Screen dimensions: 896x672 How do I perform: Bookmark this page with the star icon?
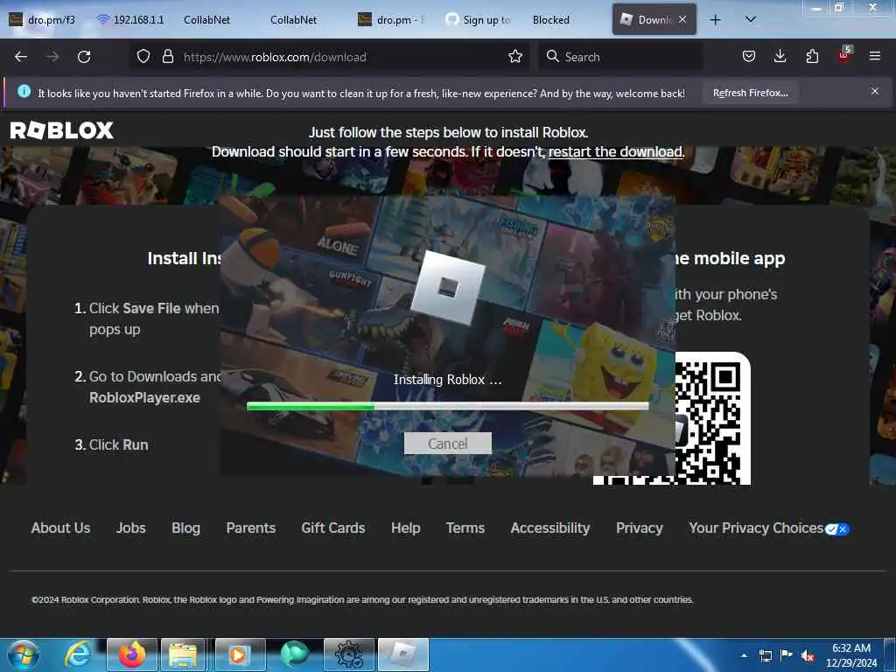515,57
